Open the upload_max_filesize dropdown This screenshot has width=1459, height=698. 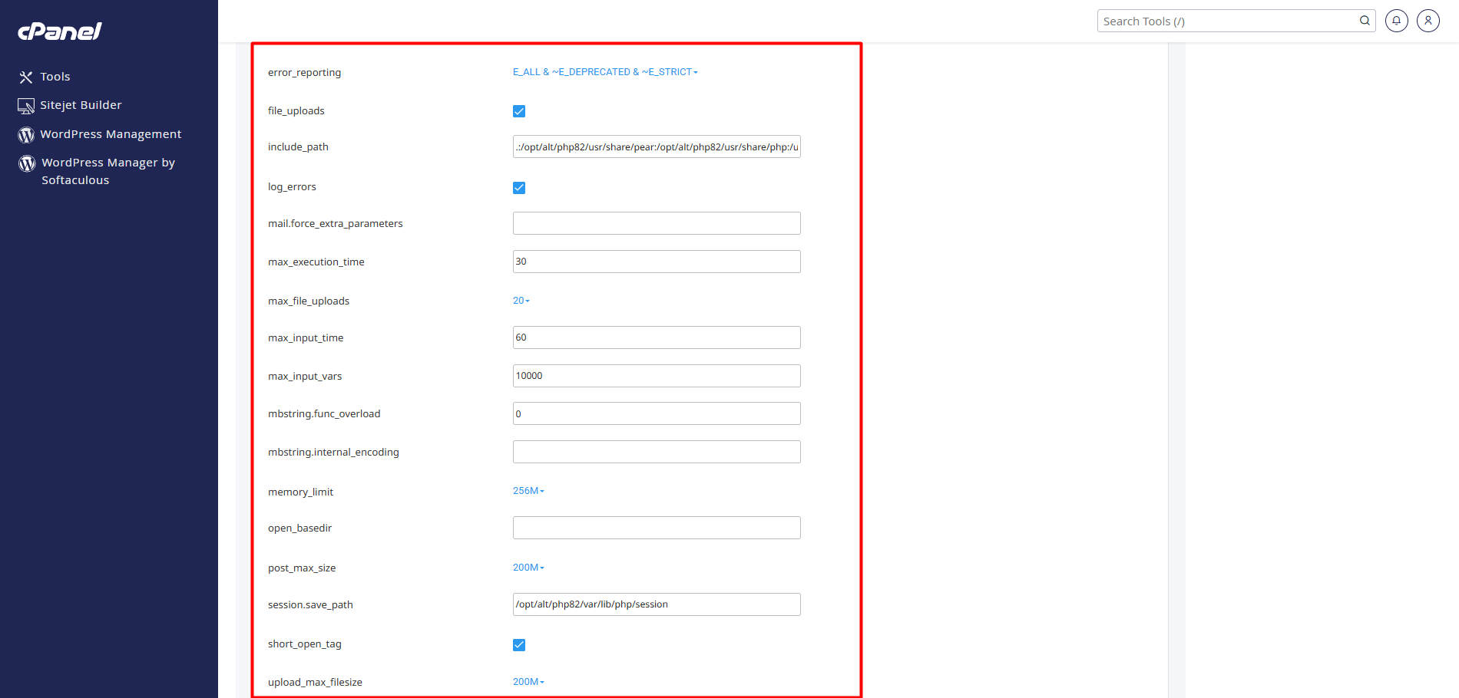tap(528, 682)
